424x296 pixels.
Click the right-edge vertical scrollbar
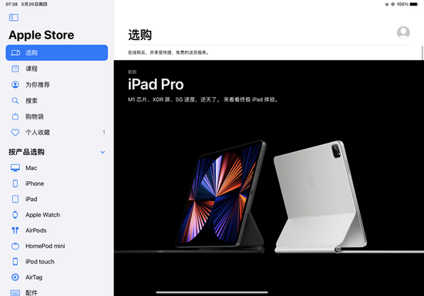[x=422, y=52]
